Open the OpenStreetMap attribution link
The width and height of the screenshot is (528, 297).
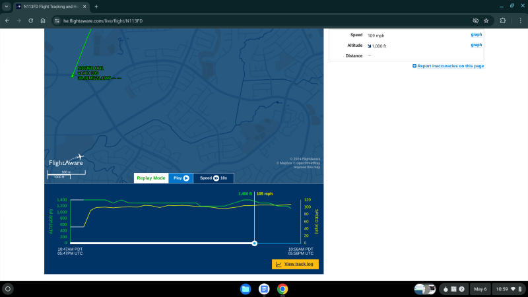pyautogui.click(x=307, y=163)
